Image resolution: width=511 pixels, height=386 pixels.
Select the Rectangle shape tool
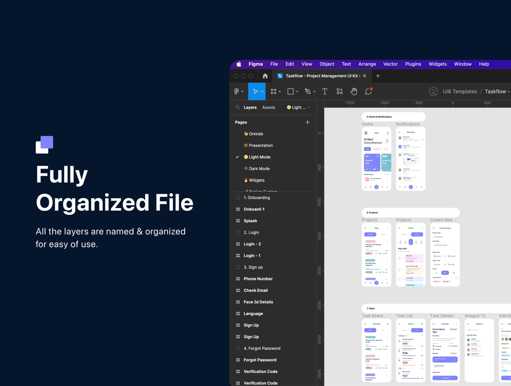tap(290, 91)
